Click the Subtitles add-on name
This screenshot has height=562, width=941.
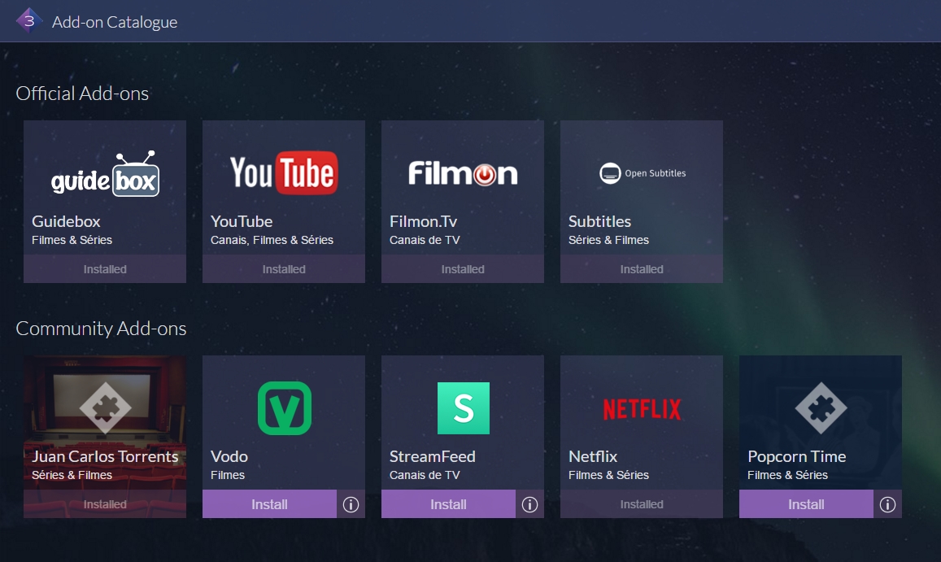click(x=599, y=221)
